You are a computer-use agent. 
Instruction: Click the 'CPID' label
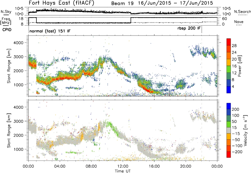[7, 30]
